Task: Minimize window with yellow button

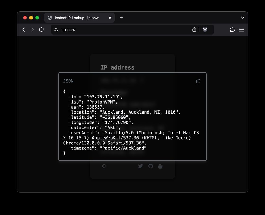Action: (31, 18)
